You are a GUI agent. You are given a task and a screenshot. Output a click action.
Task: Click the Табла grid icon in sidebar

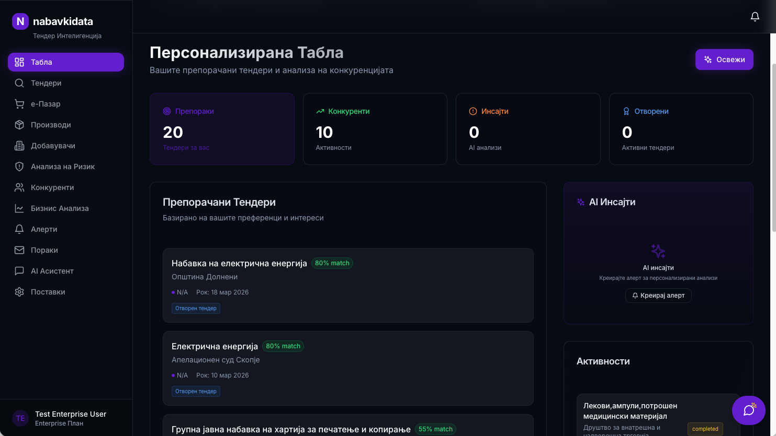[x=19, y=62]
